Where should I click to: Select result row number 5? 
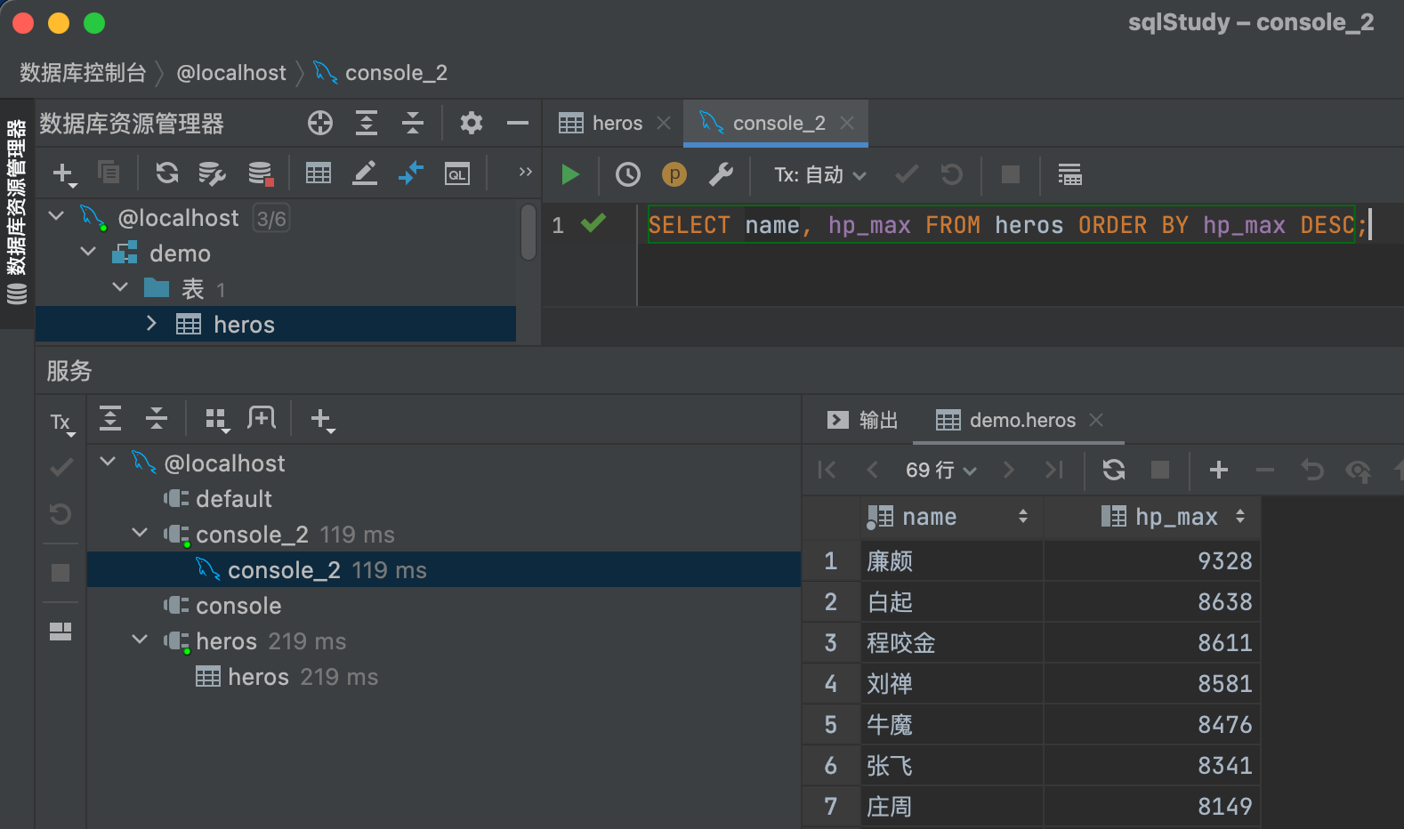[x=831, y=725]
